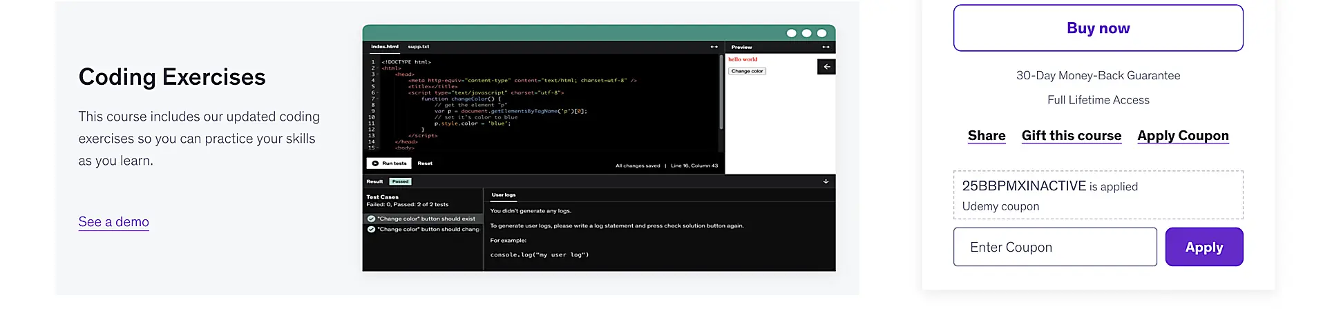Click the purple Apply button
1332x311 pixels.
coord(1204,247)
